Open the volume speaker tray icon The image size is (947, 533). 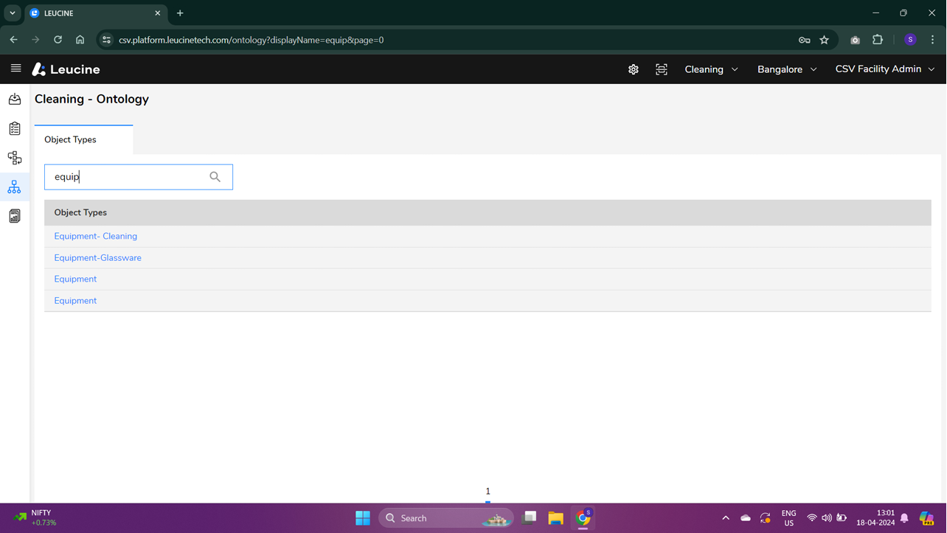[827, 518]
